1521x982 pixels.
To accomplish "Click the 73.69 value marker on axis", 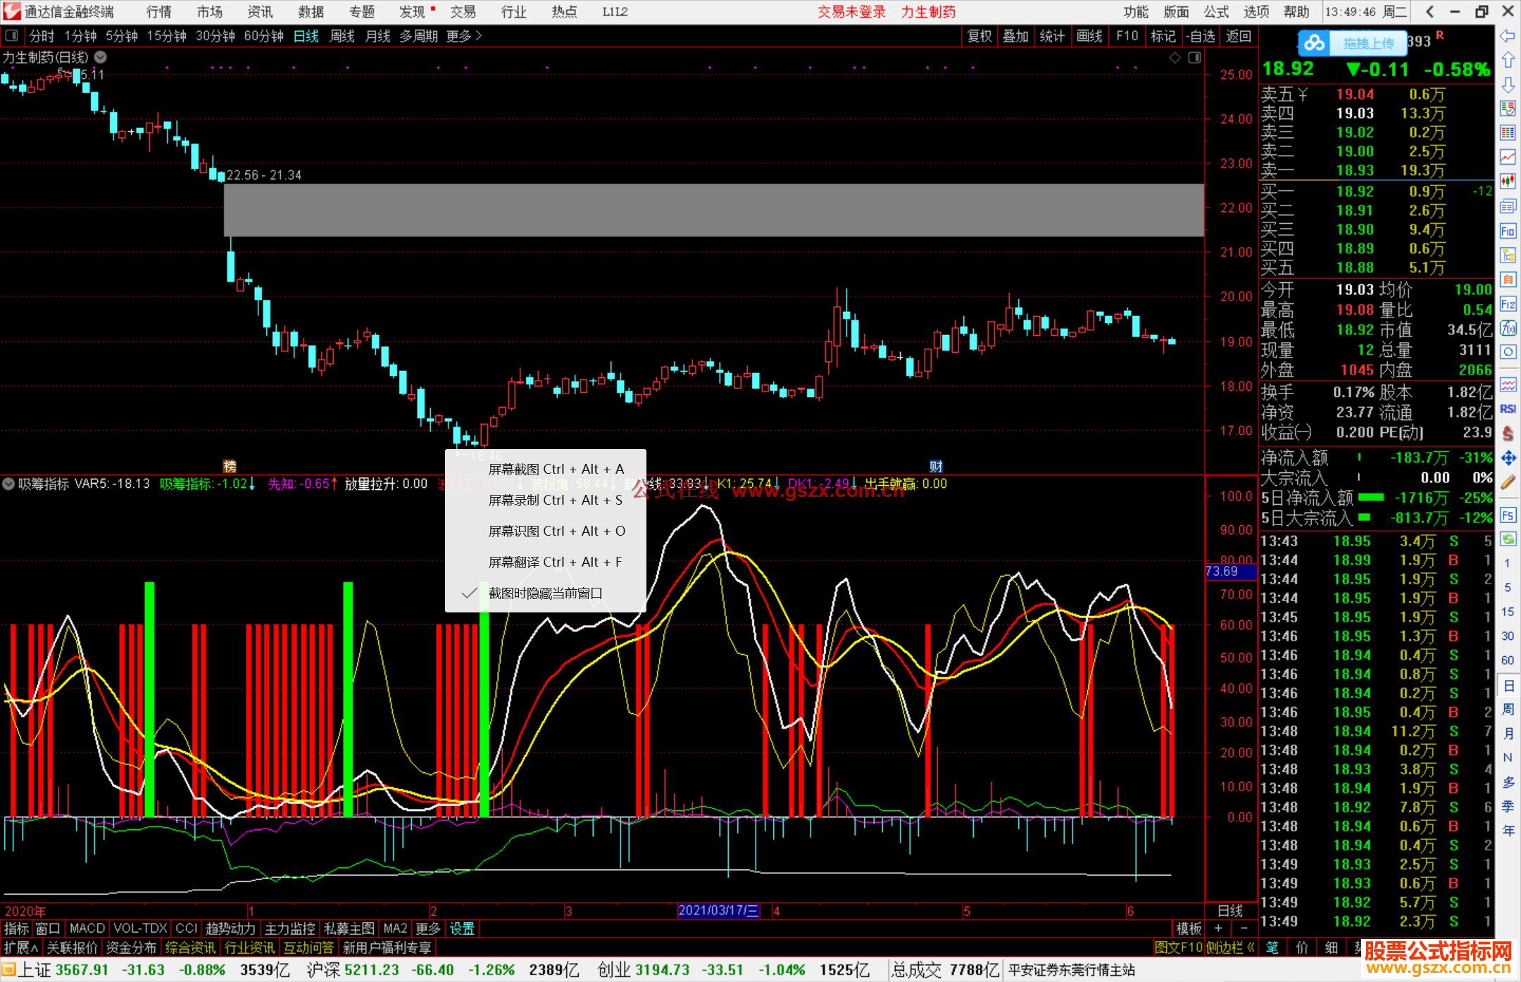I will point(1230,571).
